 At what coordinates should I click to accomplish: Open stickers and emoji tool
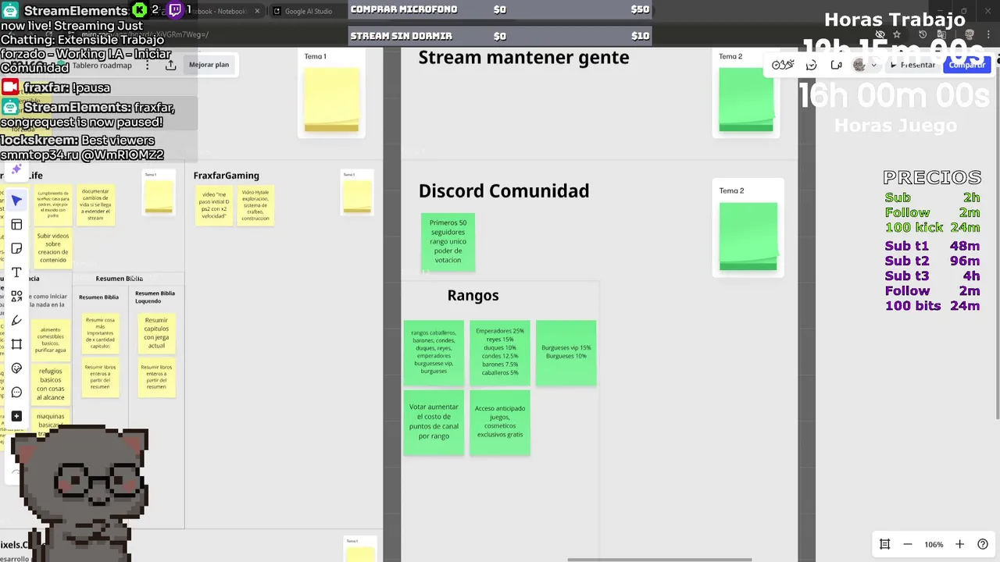pyautogui.click(x=16, y=368)
